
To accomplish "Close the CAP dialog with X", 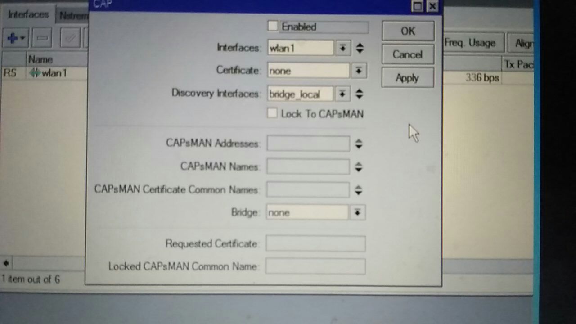I will click(432, 6).
